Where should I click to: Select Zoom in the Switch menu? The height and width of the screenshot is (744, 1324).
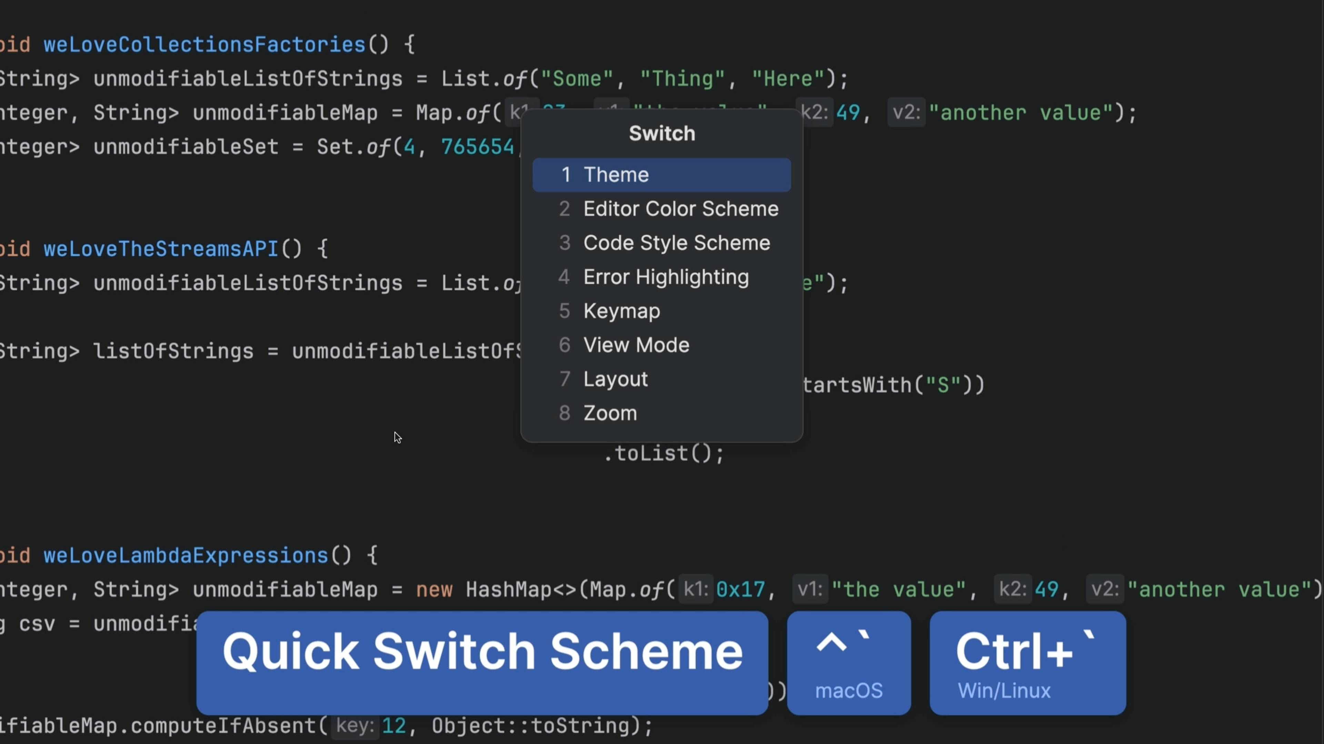tap(610, 413)
